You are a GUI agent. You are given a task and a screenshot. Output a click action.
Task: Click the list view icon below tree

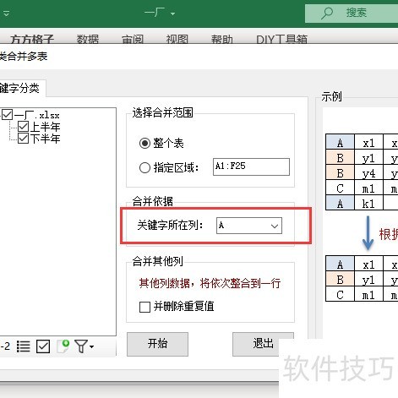(24, 346)
